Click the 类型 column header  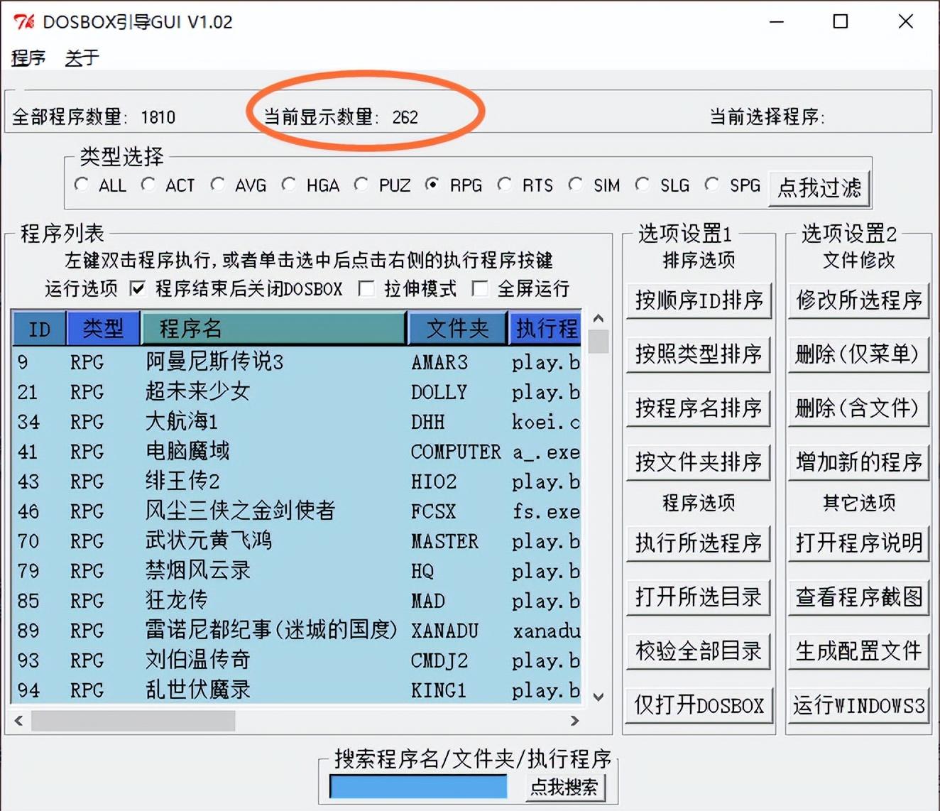103,329
